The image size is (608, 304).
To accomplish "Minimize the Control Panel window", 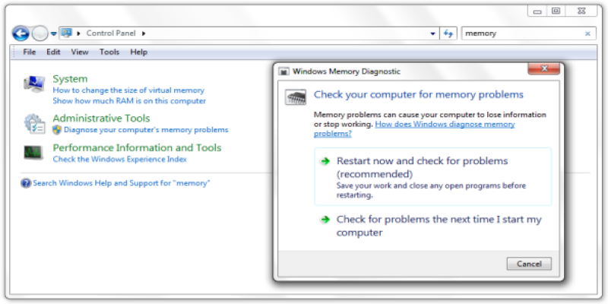I will click(x=537, y=11).
